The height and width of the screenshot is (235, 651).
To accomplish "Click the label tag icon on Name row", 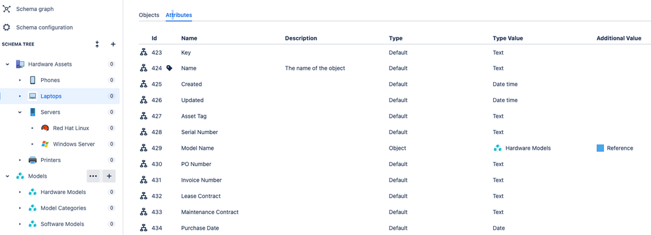I will [x=170, y=68].
